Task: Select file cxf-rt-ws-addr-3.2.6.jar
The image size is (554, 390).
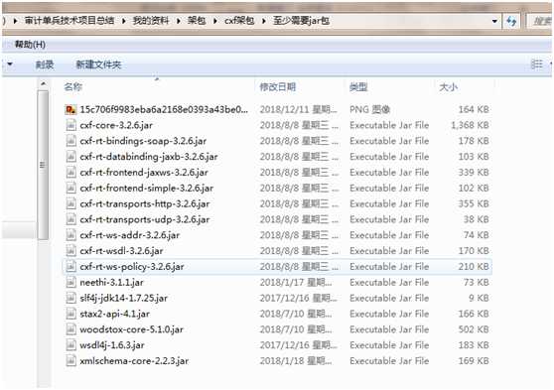Action: point(130,235)
